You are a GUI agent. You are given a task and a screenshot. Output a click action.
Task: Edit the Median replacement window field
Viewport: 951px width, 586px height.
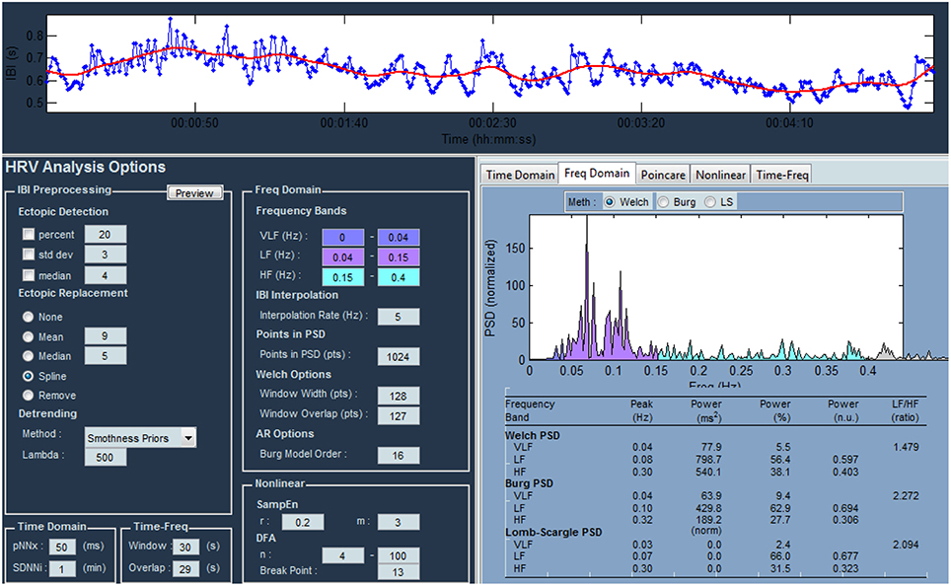[105, 355]
